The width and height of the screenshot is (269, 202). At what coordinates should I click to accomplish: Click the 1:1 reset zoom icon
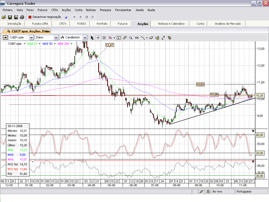(137, 38)
